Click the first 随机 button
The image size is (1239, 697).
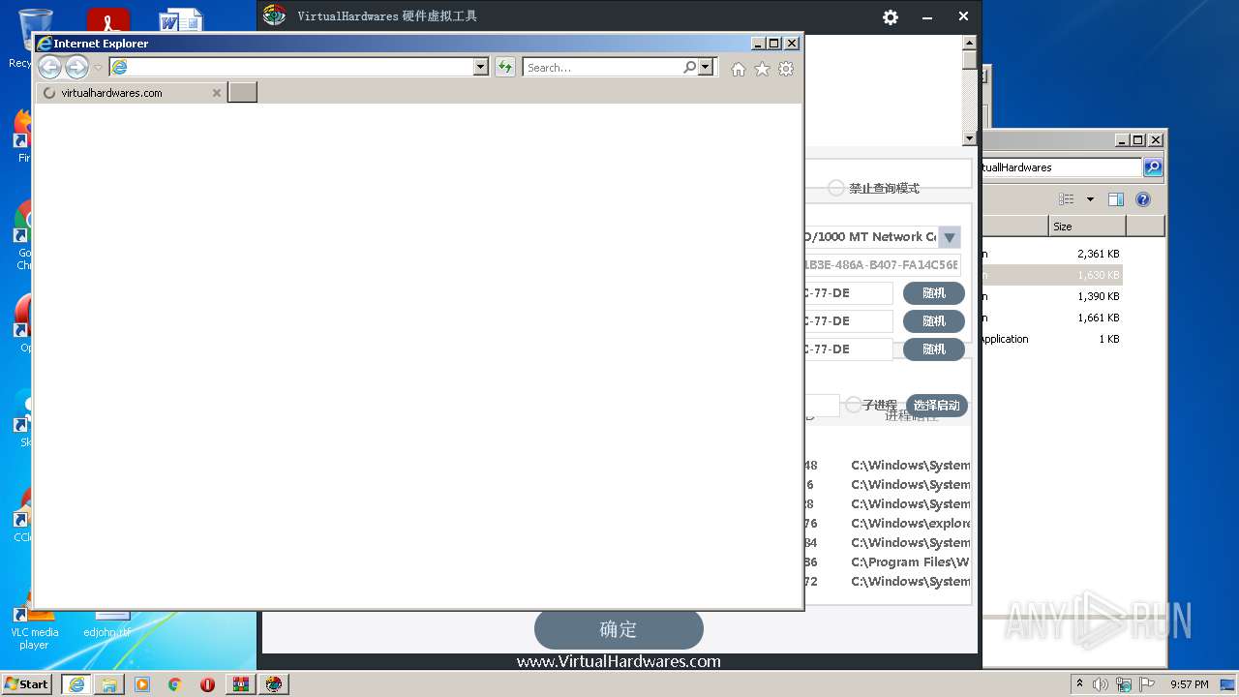[x=934, y=293]
